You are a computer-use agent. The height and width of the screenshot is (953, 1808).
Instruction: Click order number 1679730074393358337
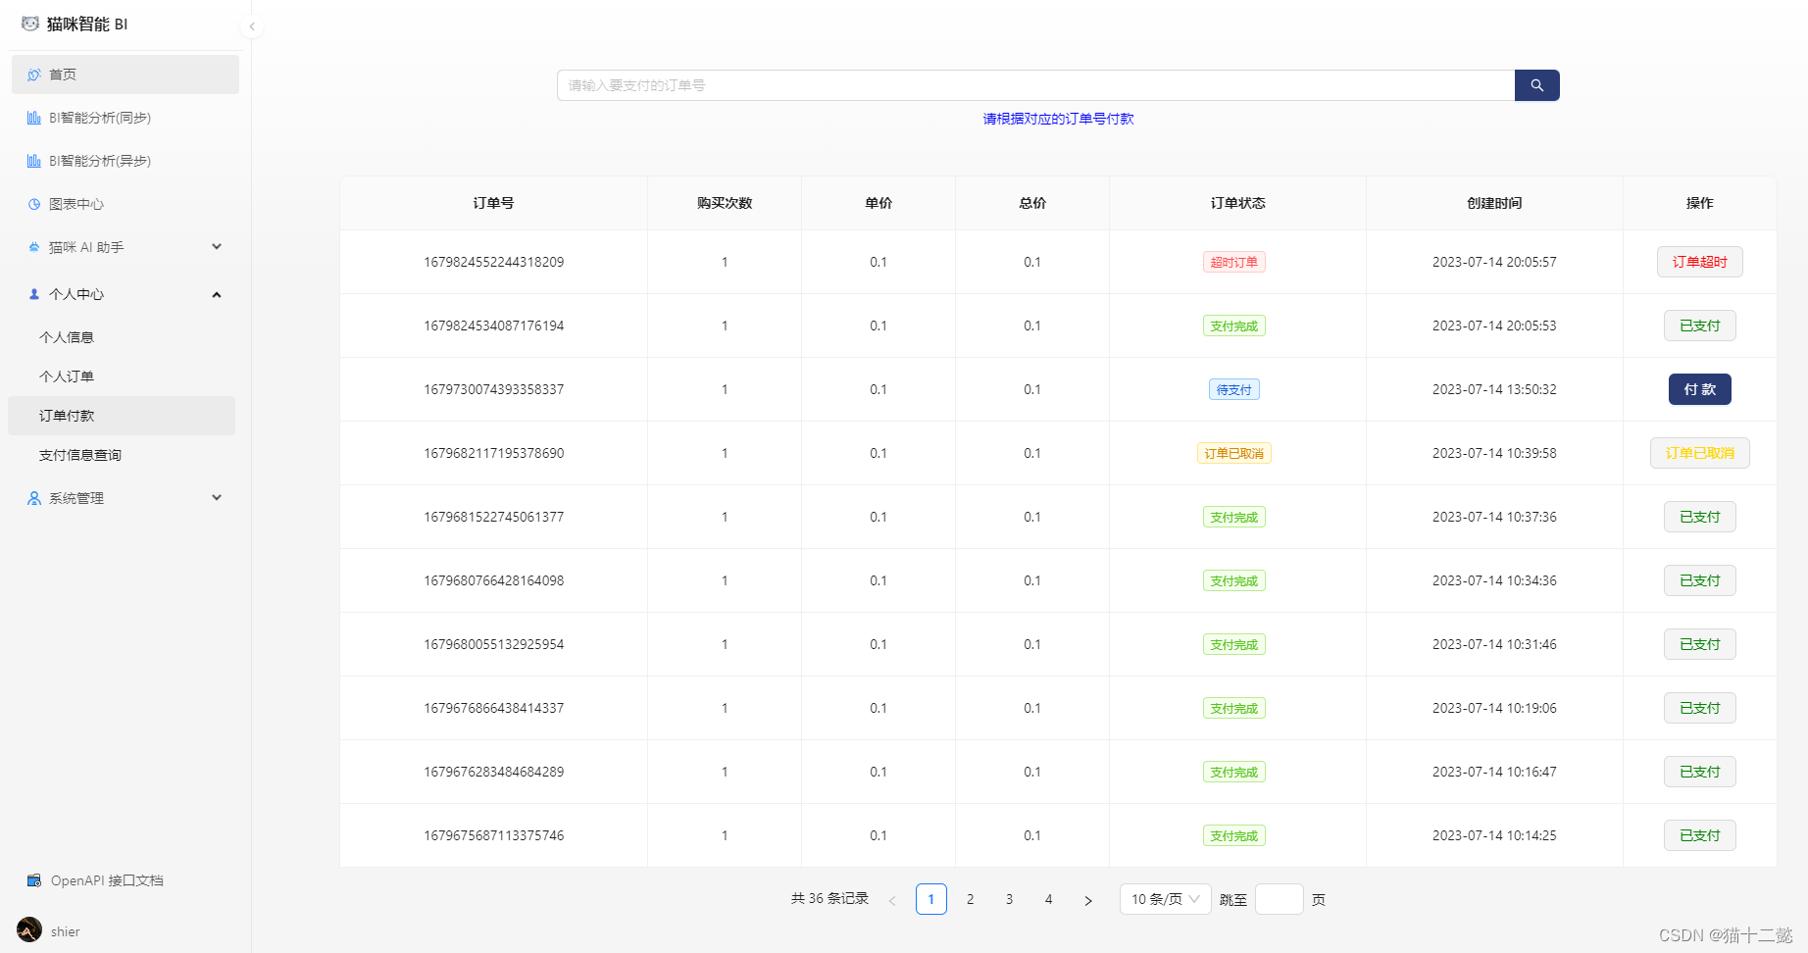click(494, 389)
